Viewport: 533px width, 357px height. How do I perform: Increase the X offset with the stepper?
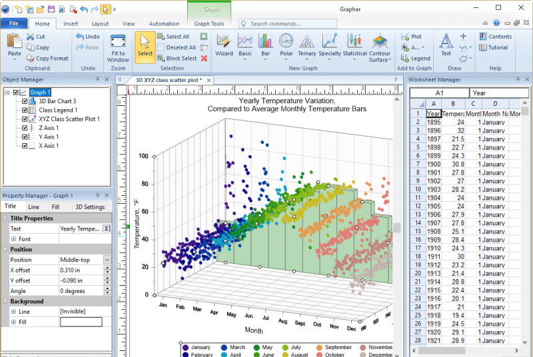107,268
